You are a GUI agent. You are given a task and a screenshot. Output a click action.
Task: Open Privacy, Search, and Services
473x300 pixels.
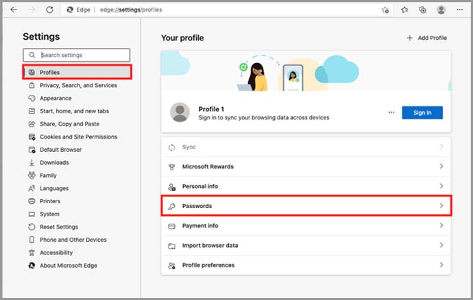[78, 85]
